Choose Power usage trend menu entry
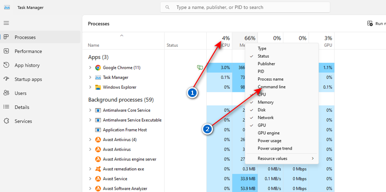The width and height of the screenshot is (386, 192). pos(281,148)
